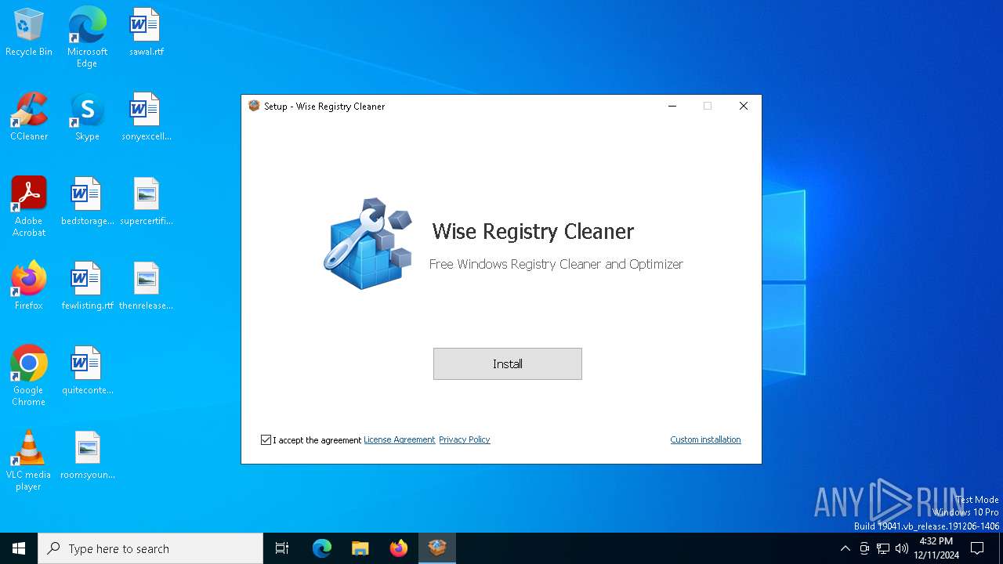Select Recycle Bin desktop icon
Image resolution: width=1003 pixels, height=564 pixels.
click(x=29, y=33)
